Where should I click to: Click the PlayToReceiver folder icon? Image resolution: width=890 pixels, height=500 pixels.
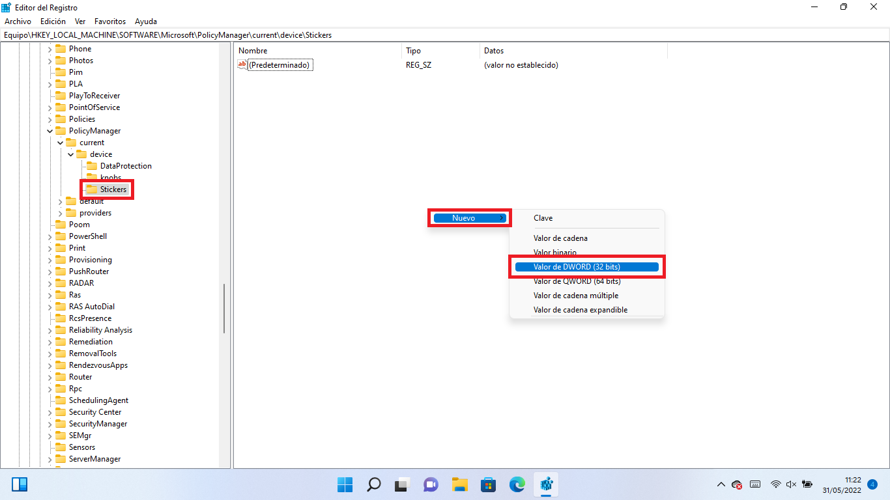[61, 96]
